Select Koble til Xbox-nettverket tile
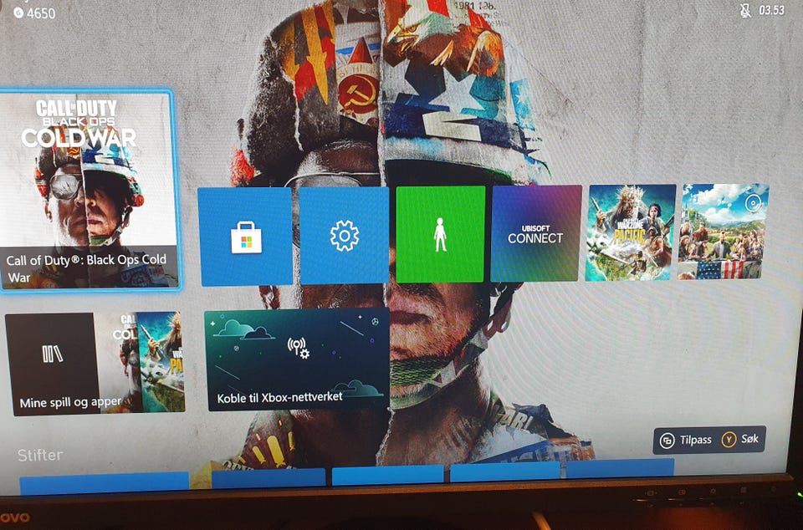Screen dimensions: 803x530 (298, 359)
